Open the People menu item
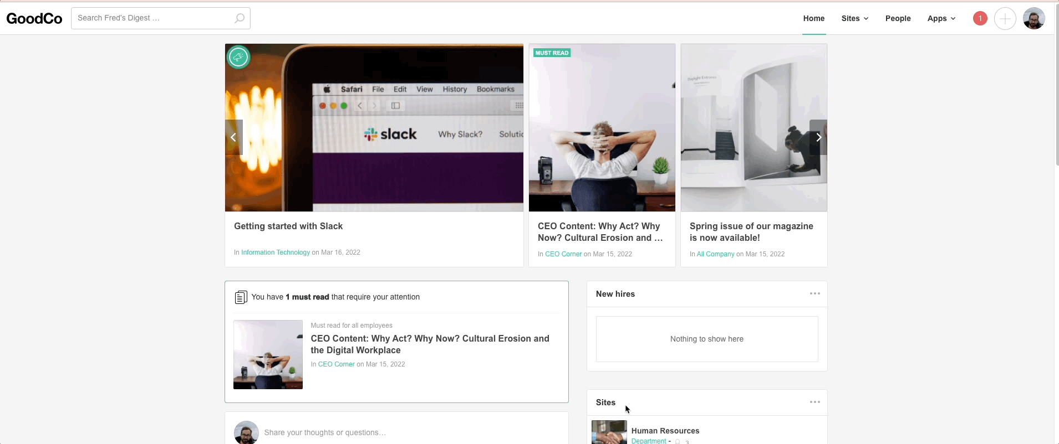 (898, 18)
